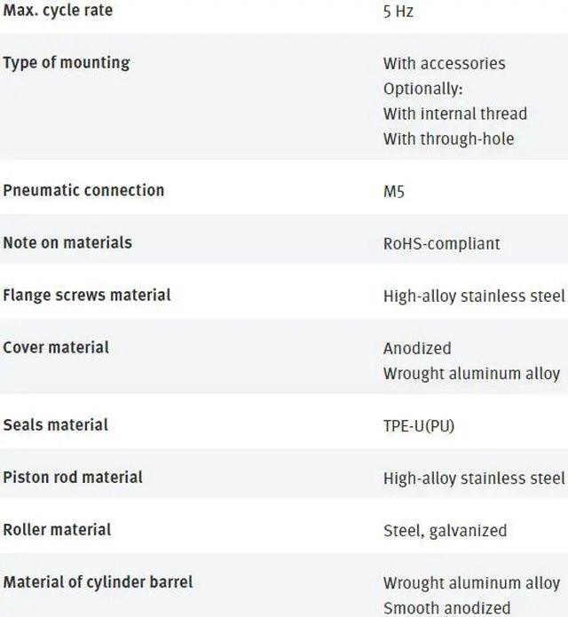Click the Seals material label
Image resolution: width=568 pixels, height=617 pixels.
click(x=55, y=425)
